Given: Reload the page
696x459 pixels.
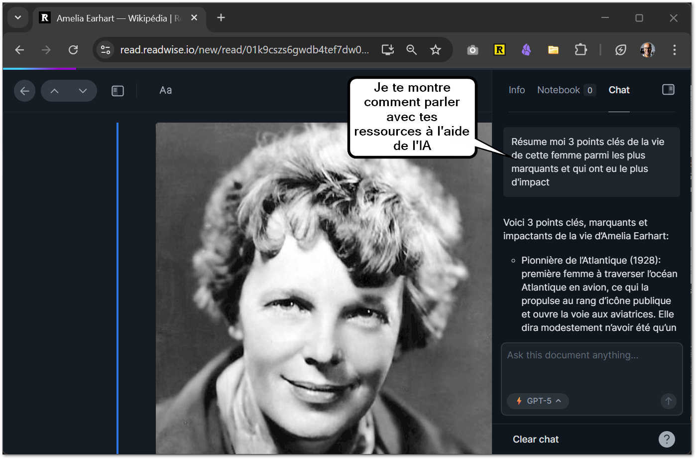Looking at the screenshot, I should coord(73,50).
